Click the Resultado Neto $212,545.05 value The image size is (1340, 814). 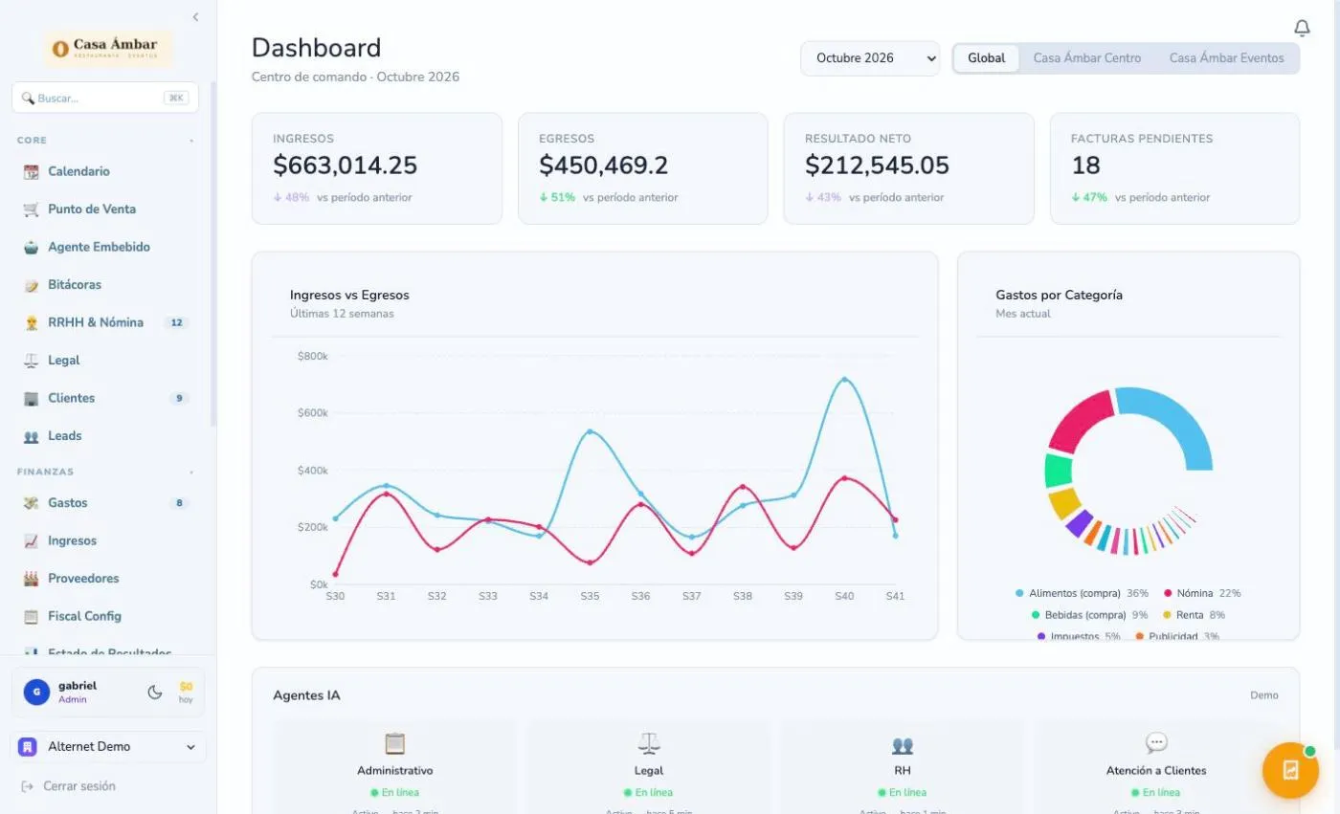(x=877, y=165)
